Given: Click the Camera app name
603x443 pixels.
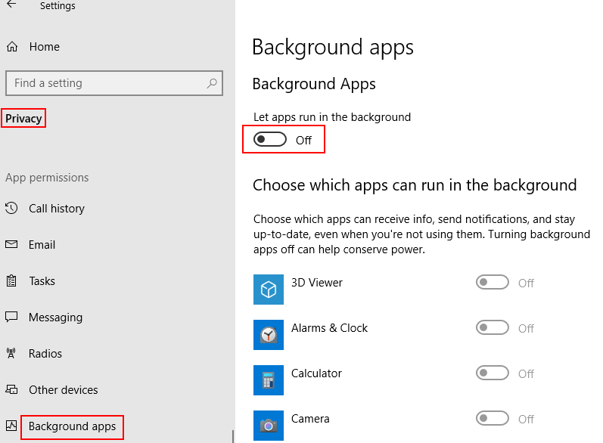Looking at the screenshot, I should [310, 419].
